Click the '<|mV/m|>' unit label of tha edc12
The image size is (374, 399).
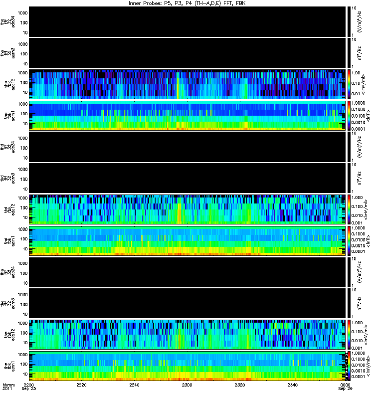364,84
